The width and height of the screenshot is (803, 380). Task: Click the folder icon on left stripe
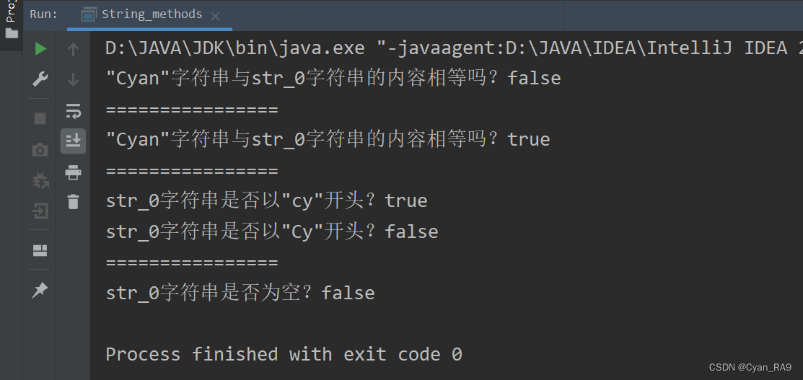point(12,33)
